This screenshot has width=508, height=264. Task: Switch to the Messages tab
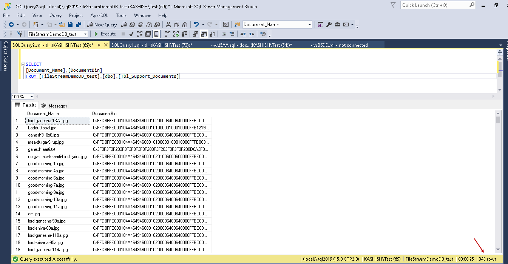tap(54, 106)
